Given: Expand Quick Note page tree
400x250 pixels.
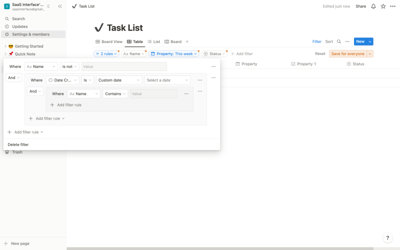Looking at the screenshot, I should [x=5, y=54].
